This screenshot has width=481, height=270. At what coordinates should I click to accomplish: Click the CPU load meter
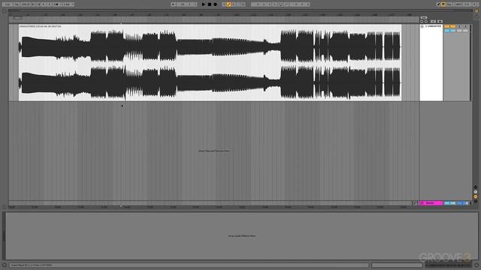click(x=467, y=4)
